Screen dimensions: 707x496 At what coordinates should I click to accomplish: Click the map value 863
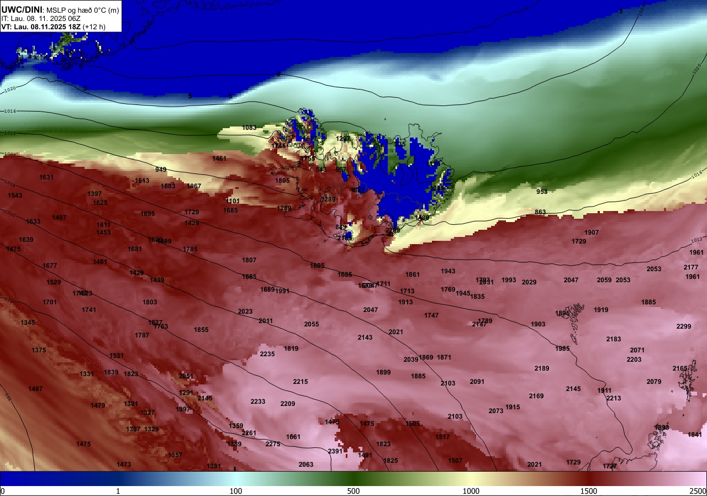click(x=540, y=212)
